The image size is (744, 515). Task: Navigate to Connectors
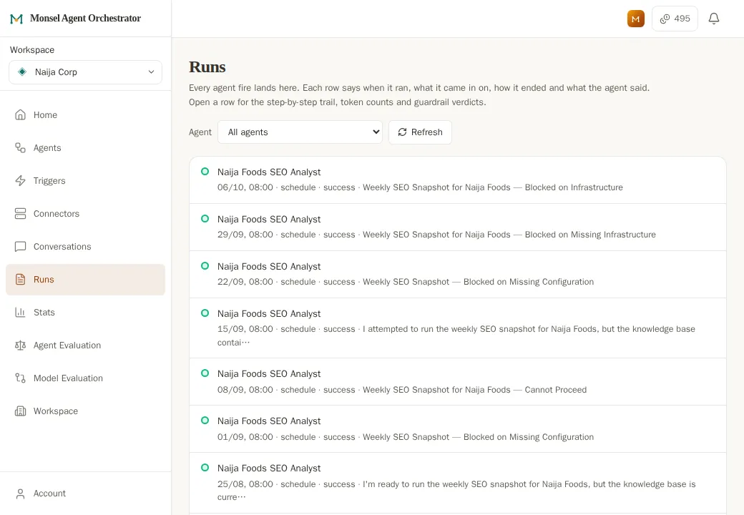tap(85, 213)
